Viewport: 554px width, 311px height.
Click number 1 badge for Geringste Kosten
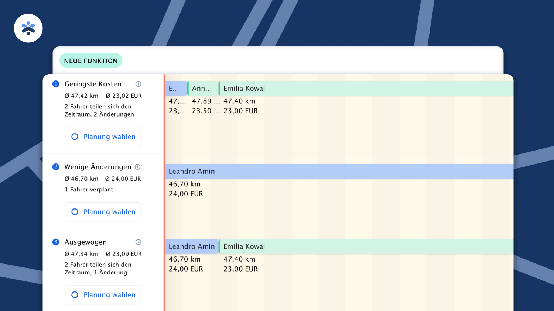click(56, 84)
